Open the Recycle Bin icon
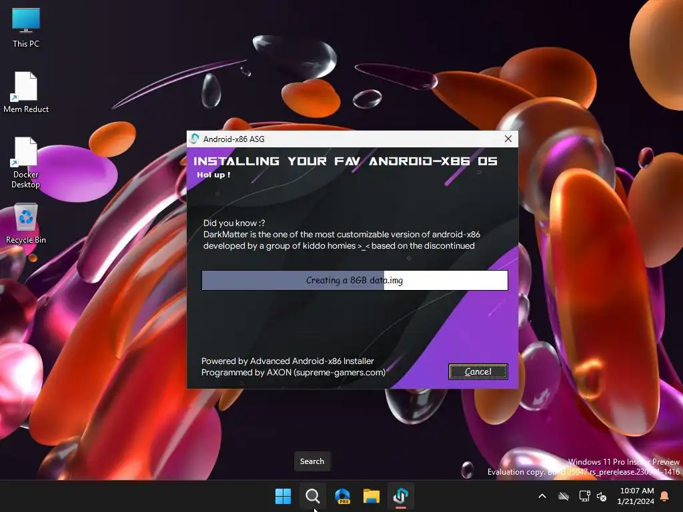Viewport: 683px width, 512px height. (x=26, y=223)
